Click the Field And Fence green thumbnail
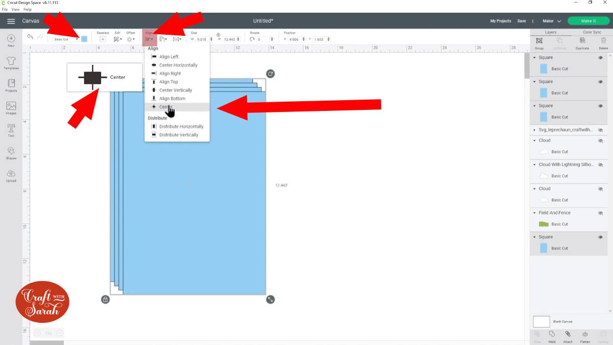 544,224
